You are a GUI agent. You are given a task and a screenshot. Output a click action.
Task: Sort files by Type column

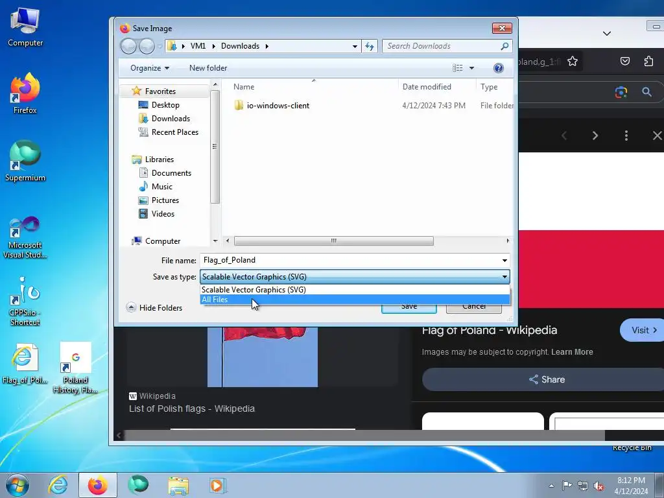point(489,87)
